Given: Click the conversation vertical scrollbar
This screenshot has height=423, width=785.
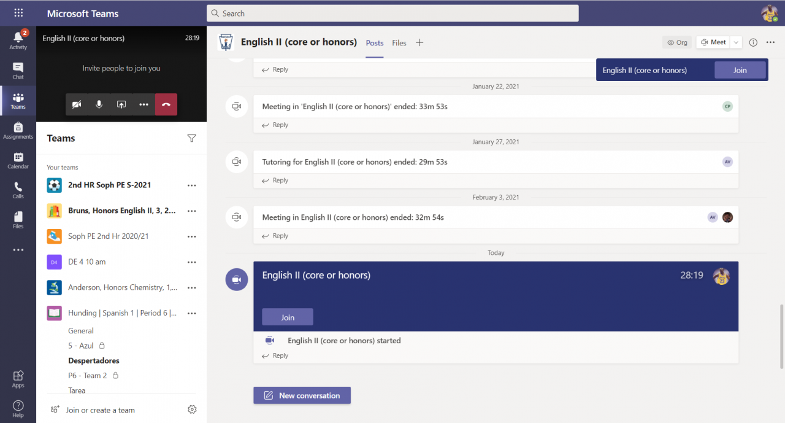Looking at the screenshot, I should (x=781, y=336).
